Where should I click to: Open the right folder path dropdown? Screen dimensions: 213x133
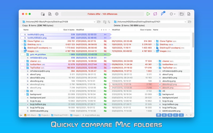(x=185, y=22)
